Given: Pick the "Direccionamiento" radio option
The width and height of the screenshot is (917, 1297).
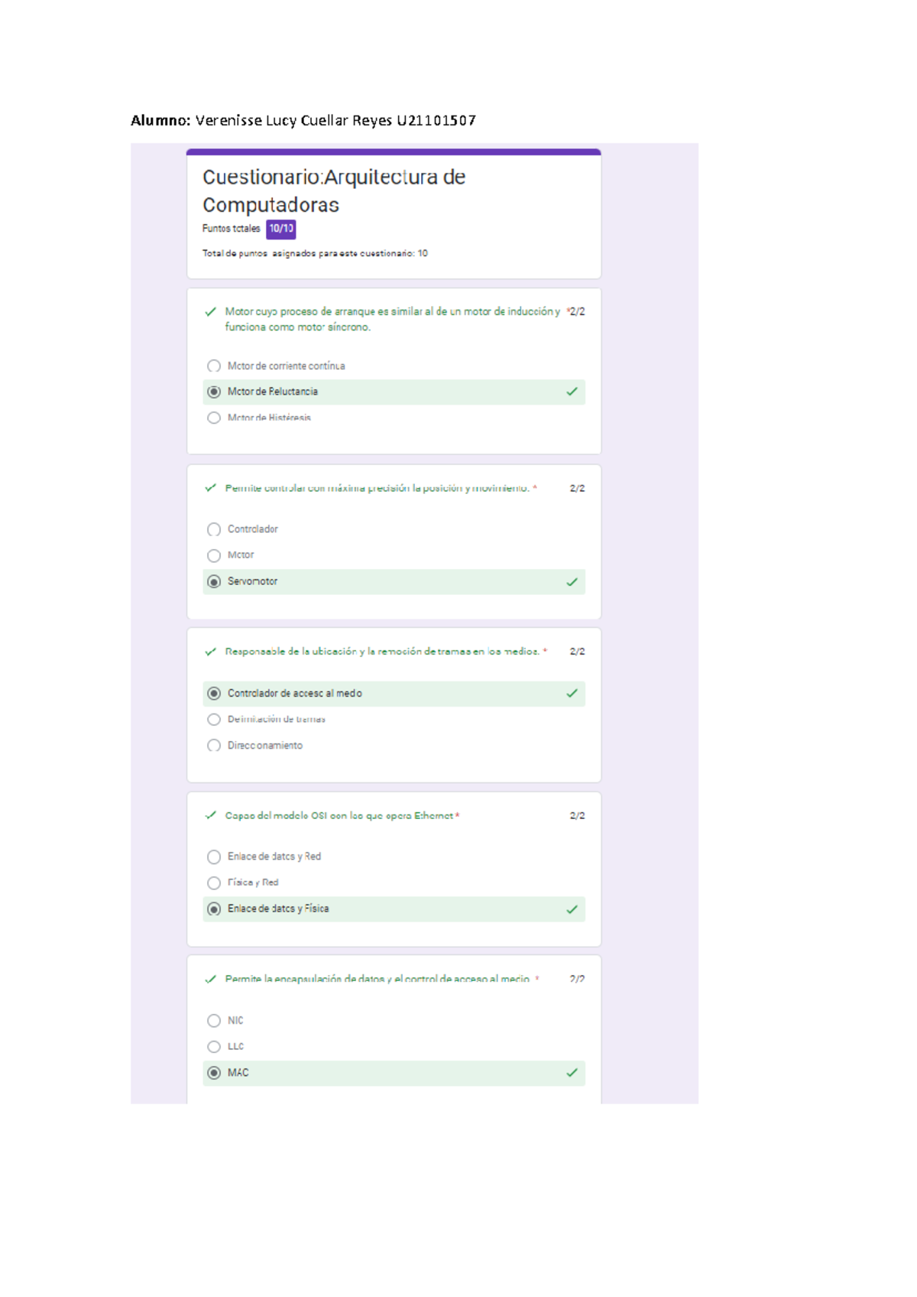Looking at the screenshot, I should (x=214, y=746).
